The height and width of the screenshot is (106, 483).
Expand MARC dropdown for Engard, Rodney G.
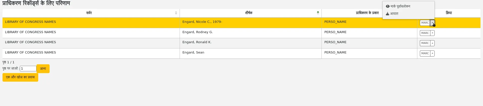432,33
